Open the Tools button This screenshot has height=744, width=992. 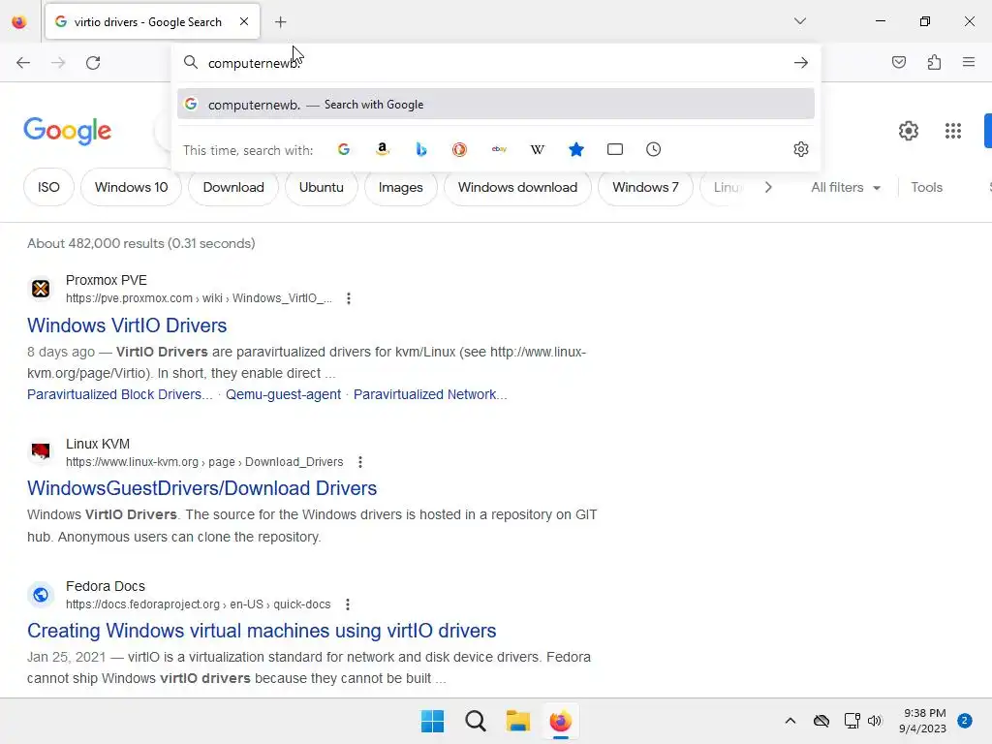(x=926, y=187)
